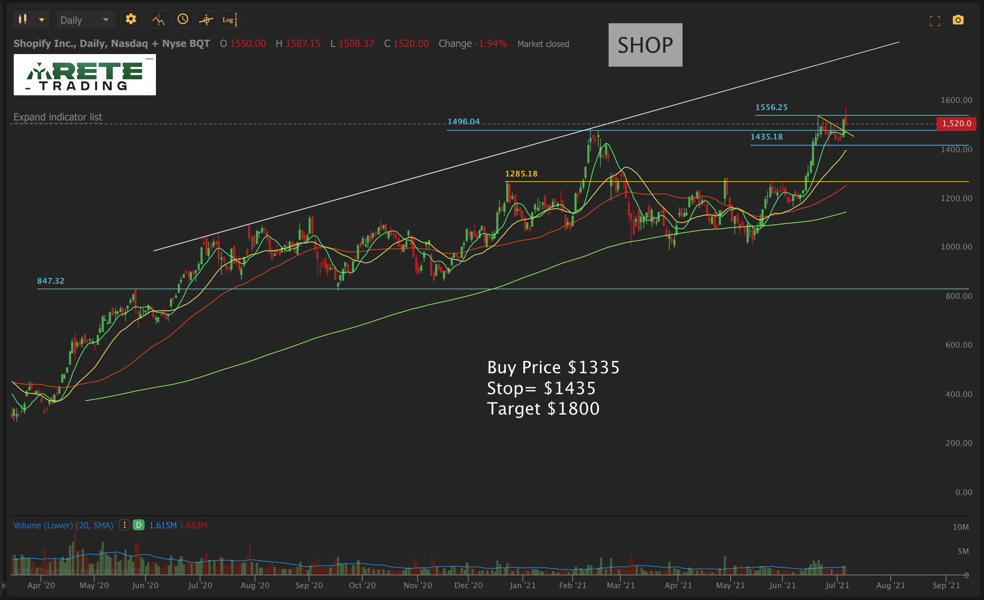The image size is (984, 600).
Task: Click the Target $1800 annotation text
Action: [x=543, y=409]
